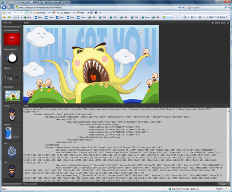Open the Windows Live logo dropdown arrow

click(x=9, y=13)
